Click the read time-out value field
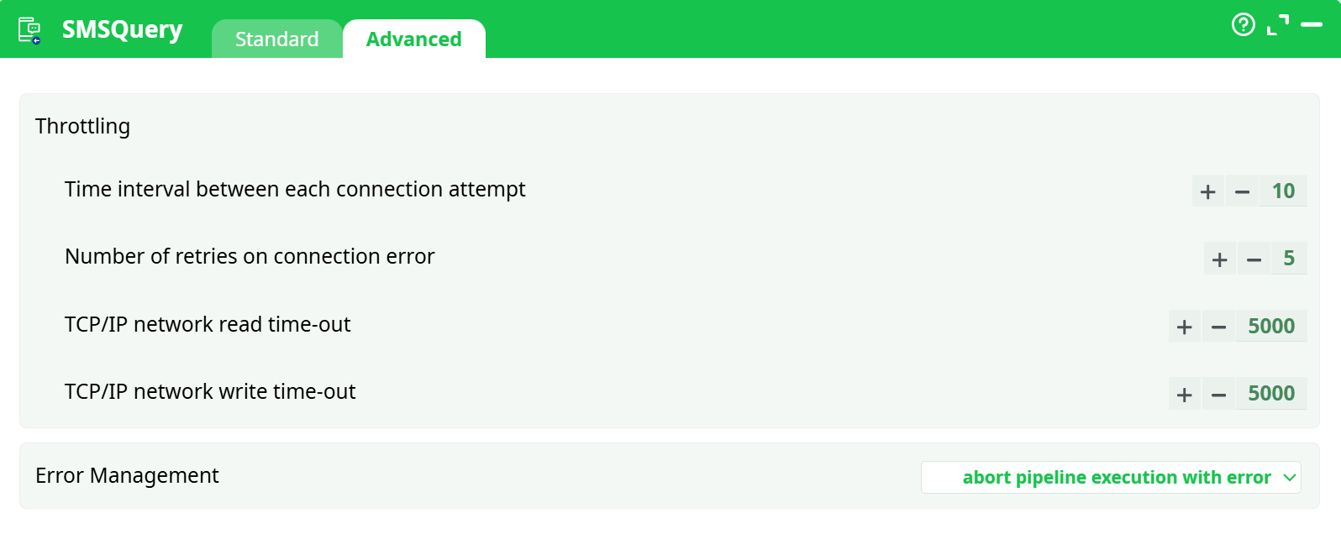This screenshot has width=1341, height=534. tap(1271, 327)
